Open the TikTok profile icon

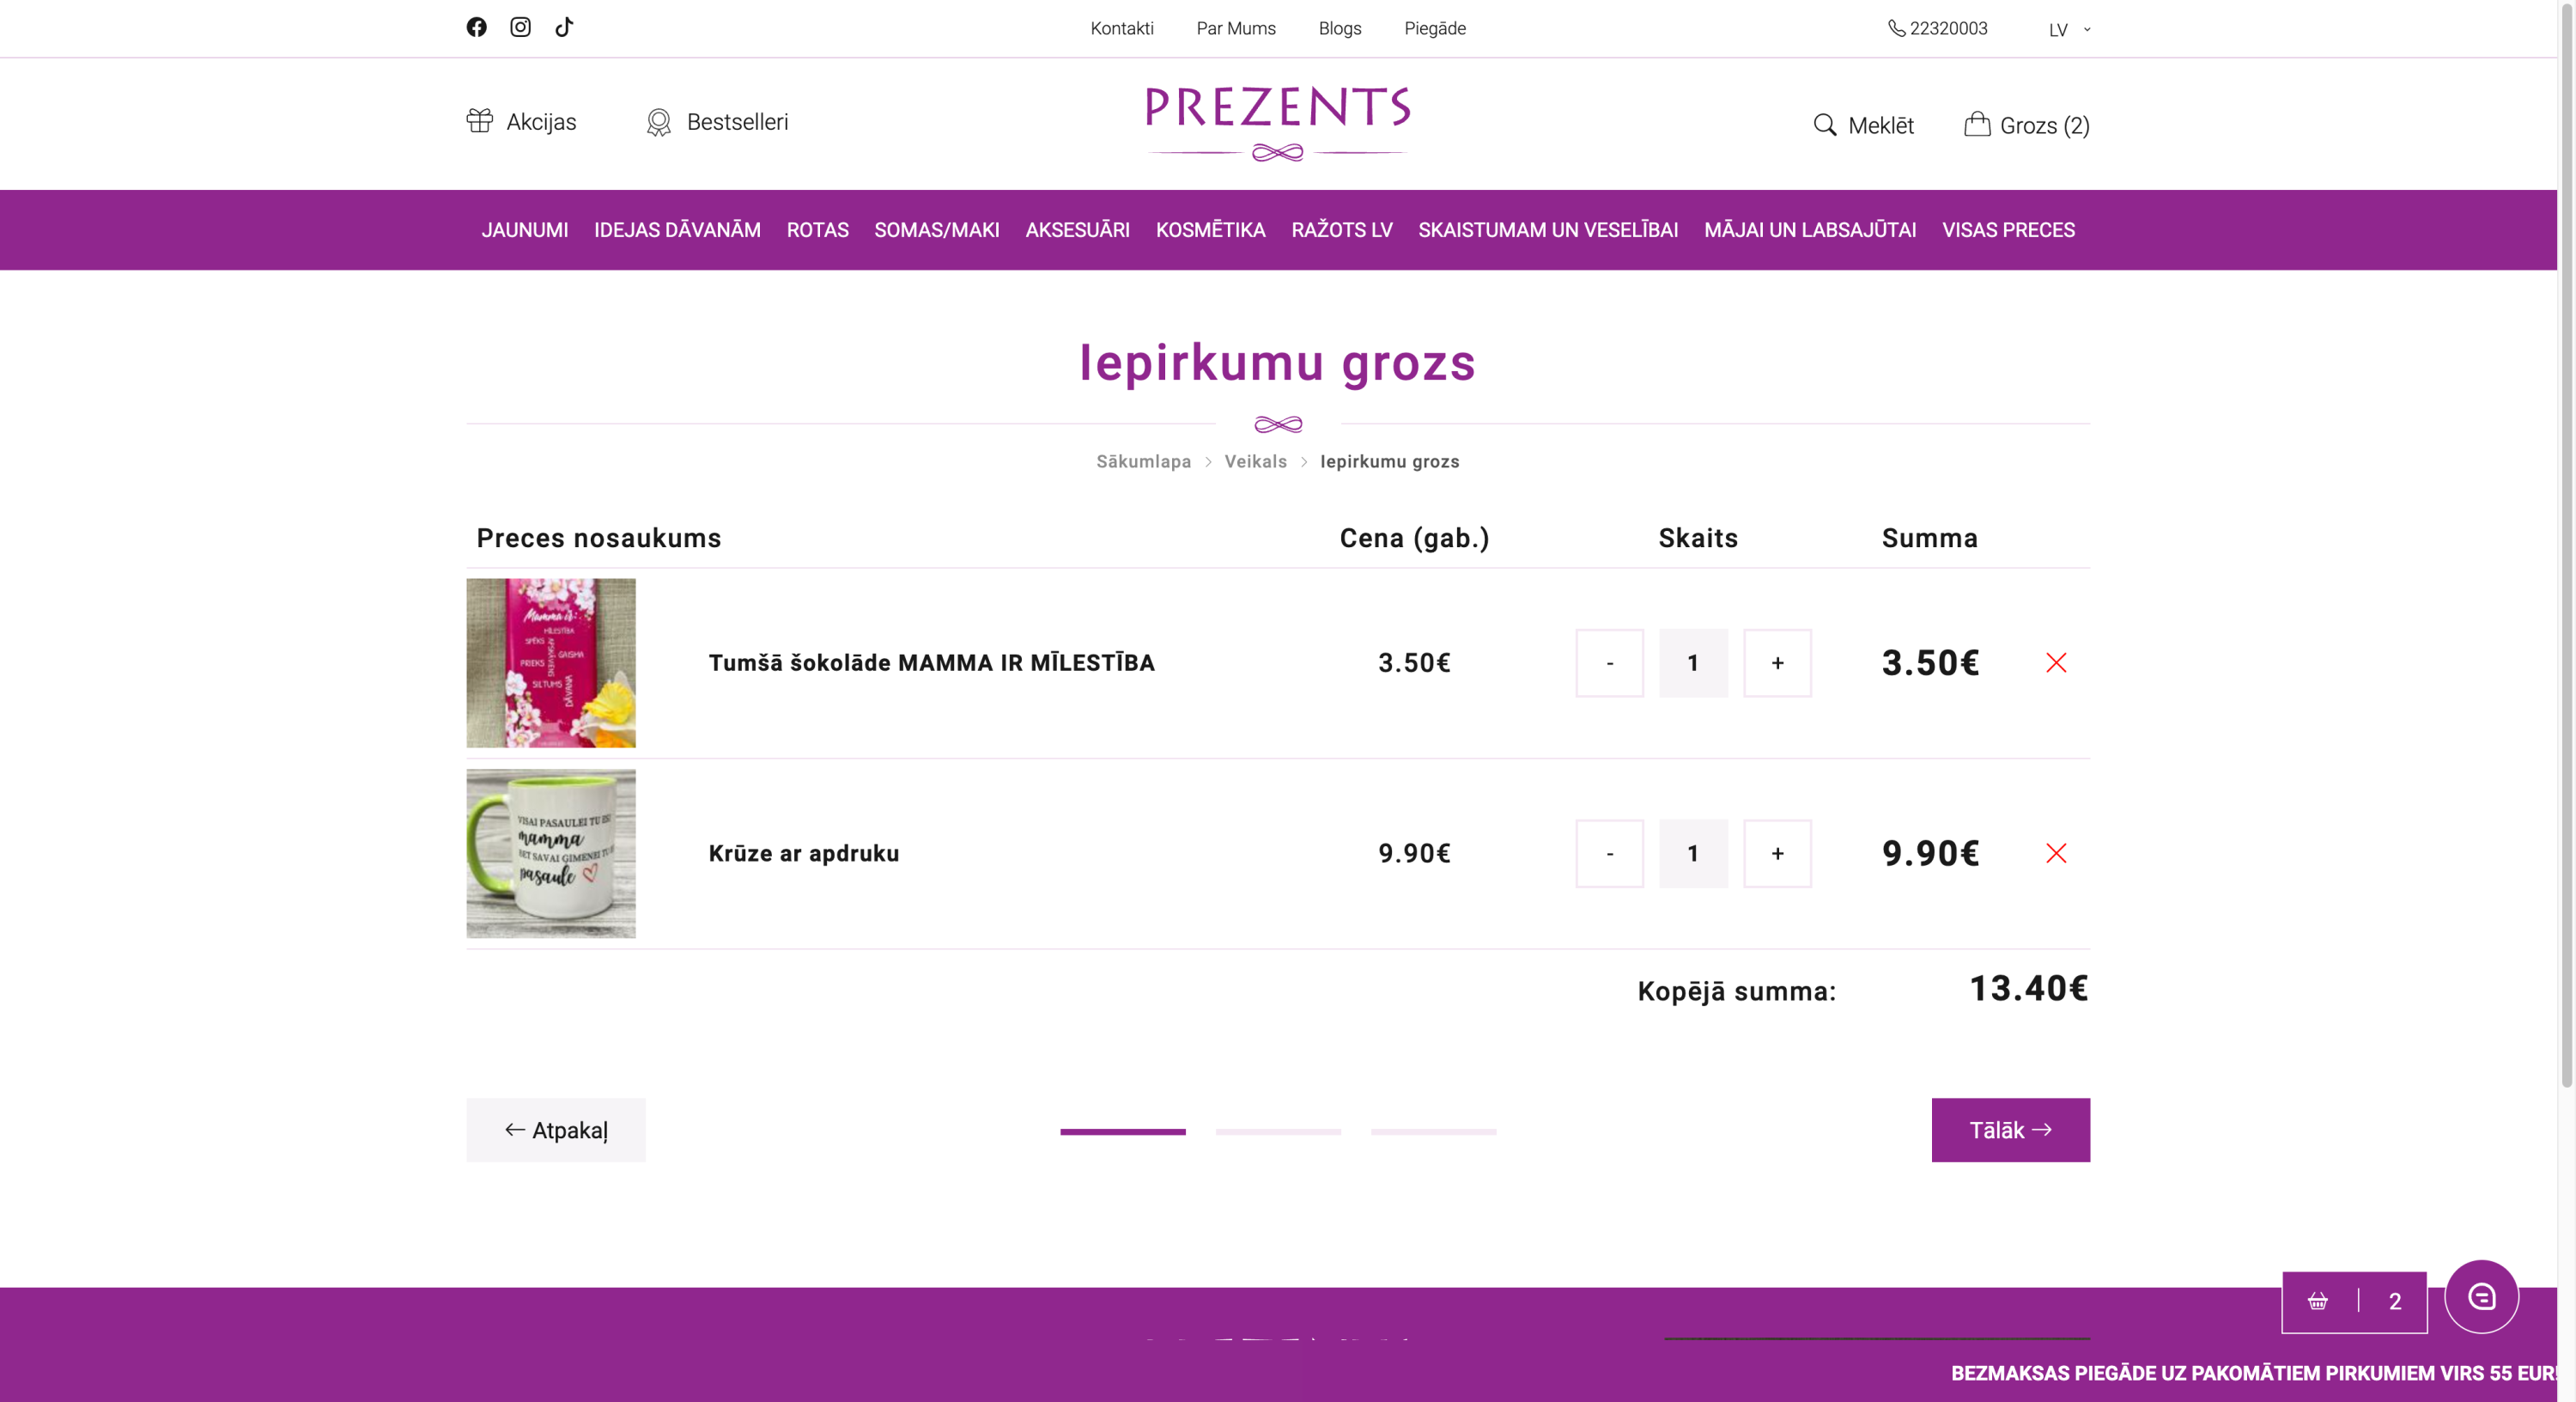tap(564, 27)
